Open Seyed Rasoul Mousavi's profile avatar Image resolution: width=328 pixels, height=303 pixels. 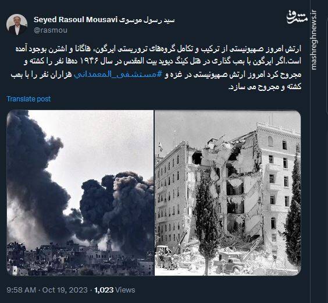(x=17, y=24)
